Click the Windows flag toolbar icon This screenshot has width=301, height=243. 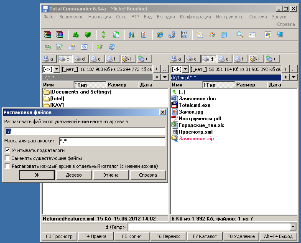click(268, 35)
